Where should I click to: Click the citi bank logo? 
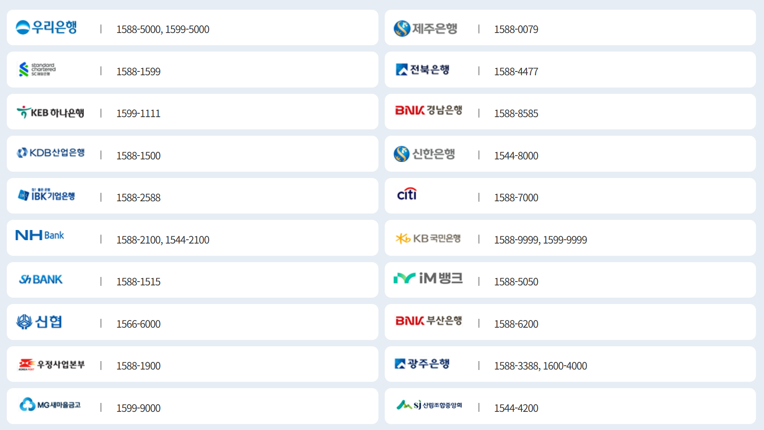407,194
